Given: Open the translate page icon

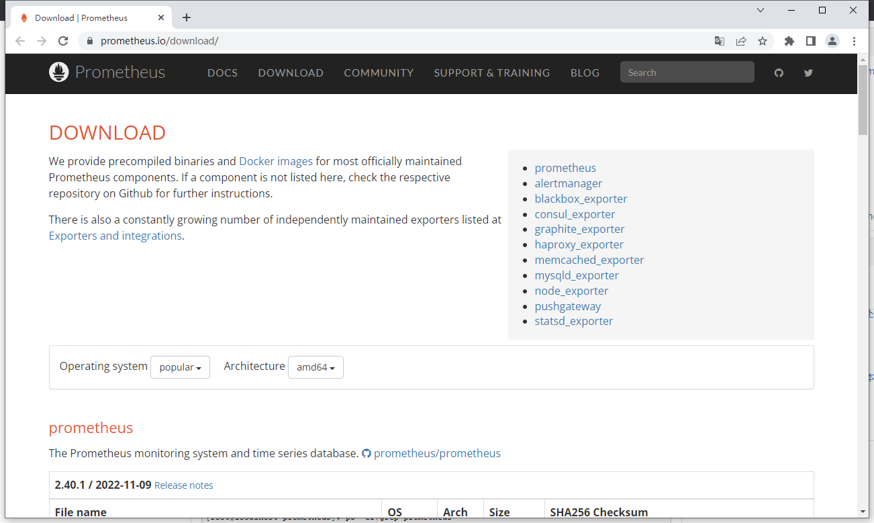Looking at the screenshot, I should (x=720, y=41).
